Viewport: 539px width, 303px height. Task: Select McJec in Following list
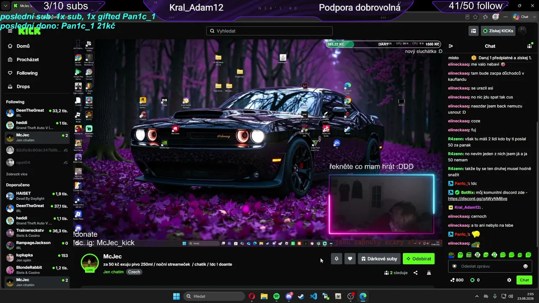(x=37, y=138)
